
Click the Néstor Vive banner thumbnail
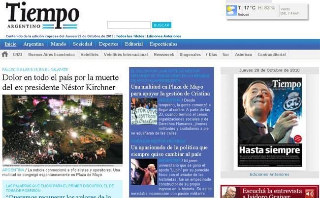coord(144,111)
